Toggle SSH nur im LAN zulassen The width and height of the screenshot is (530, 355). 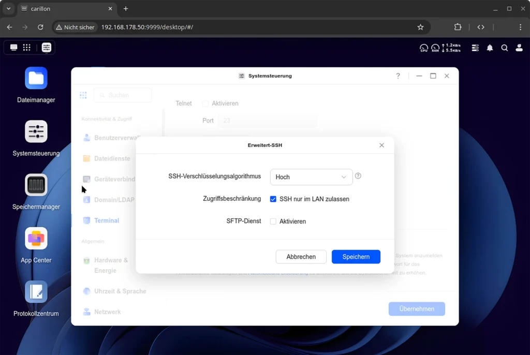[x=273, y=199]
